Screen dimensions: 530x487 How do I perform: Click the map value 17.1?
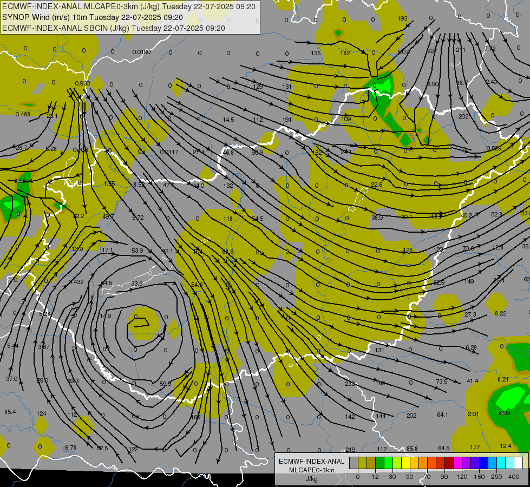[108, 251]
